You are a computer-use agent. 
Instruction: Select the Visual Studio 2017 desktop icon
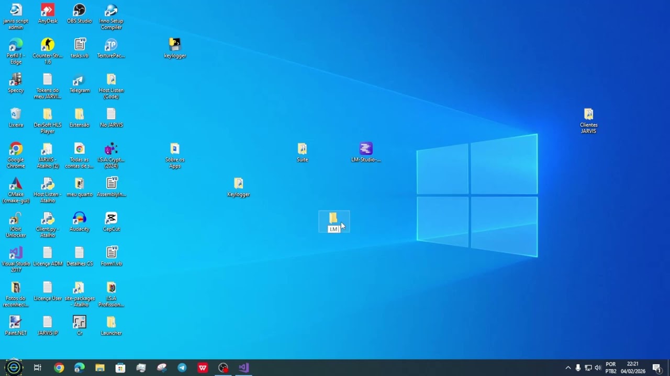pos(16,260)
